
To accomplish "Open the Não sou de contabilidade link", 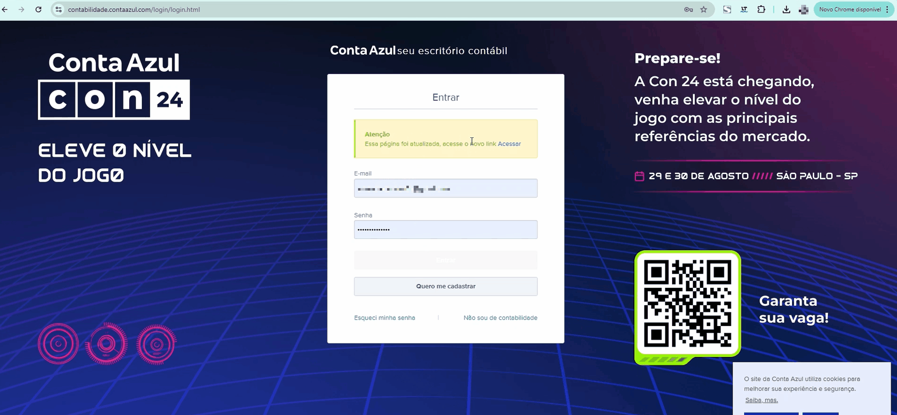I will 500,318.
